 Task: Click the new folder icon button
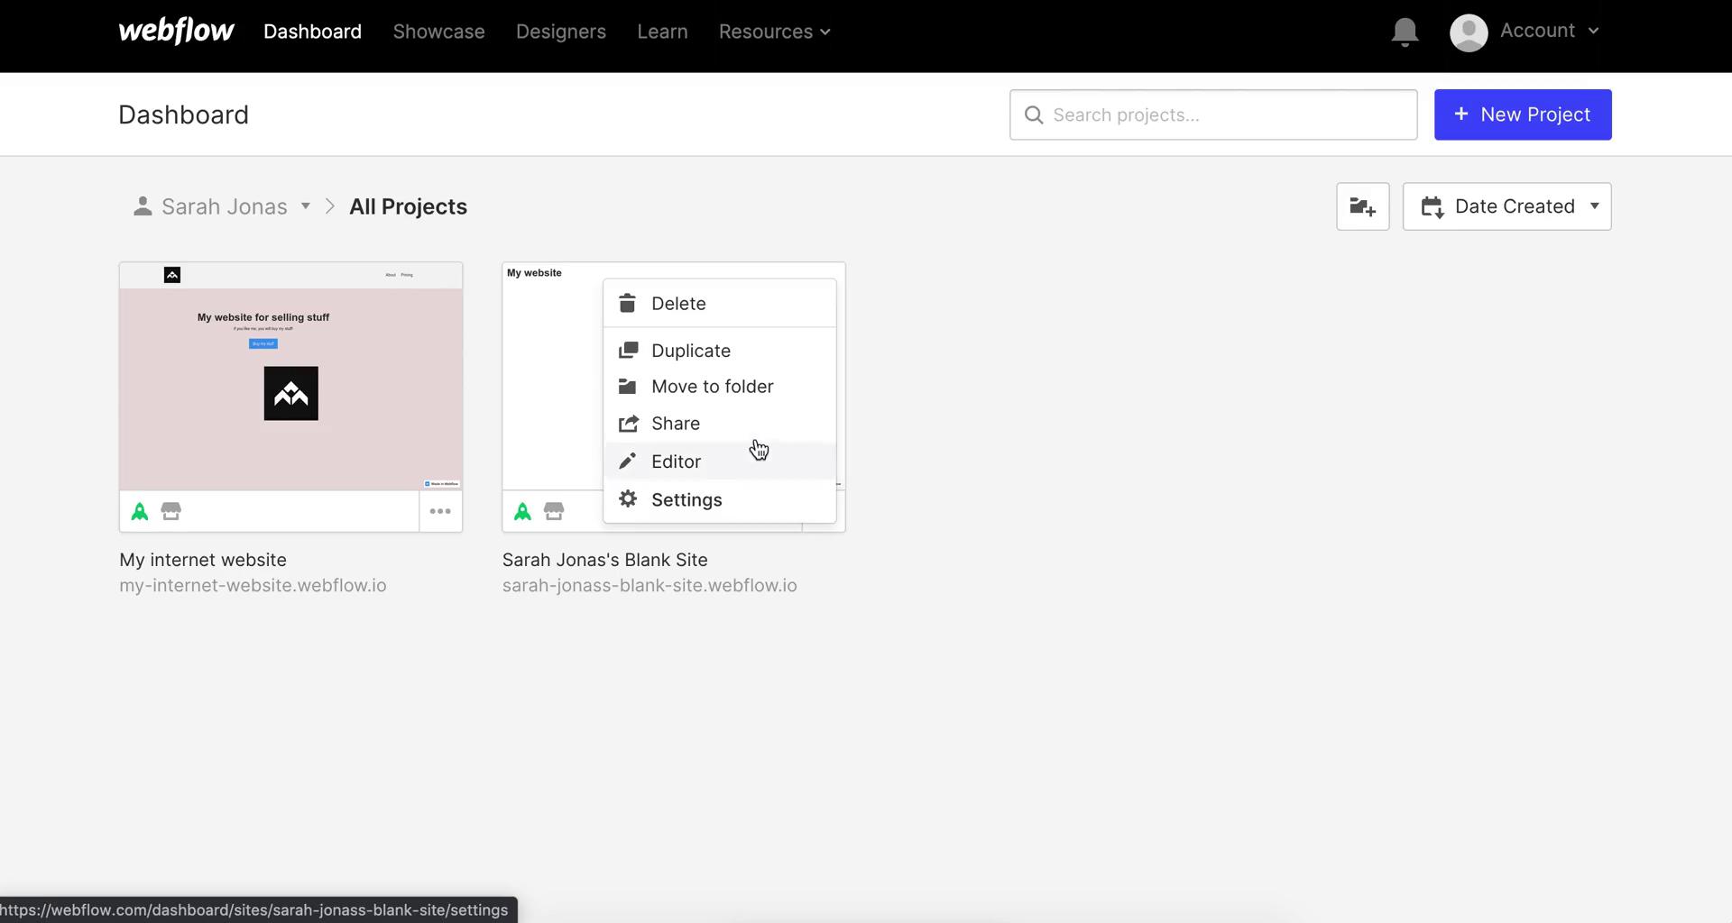coord(1362,206)
